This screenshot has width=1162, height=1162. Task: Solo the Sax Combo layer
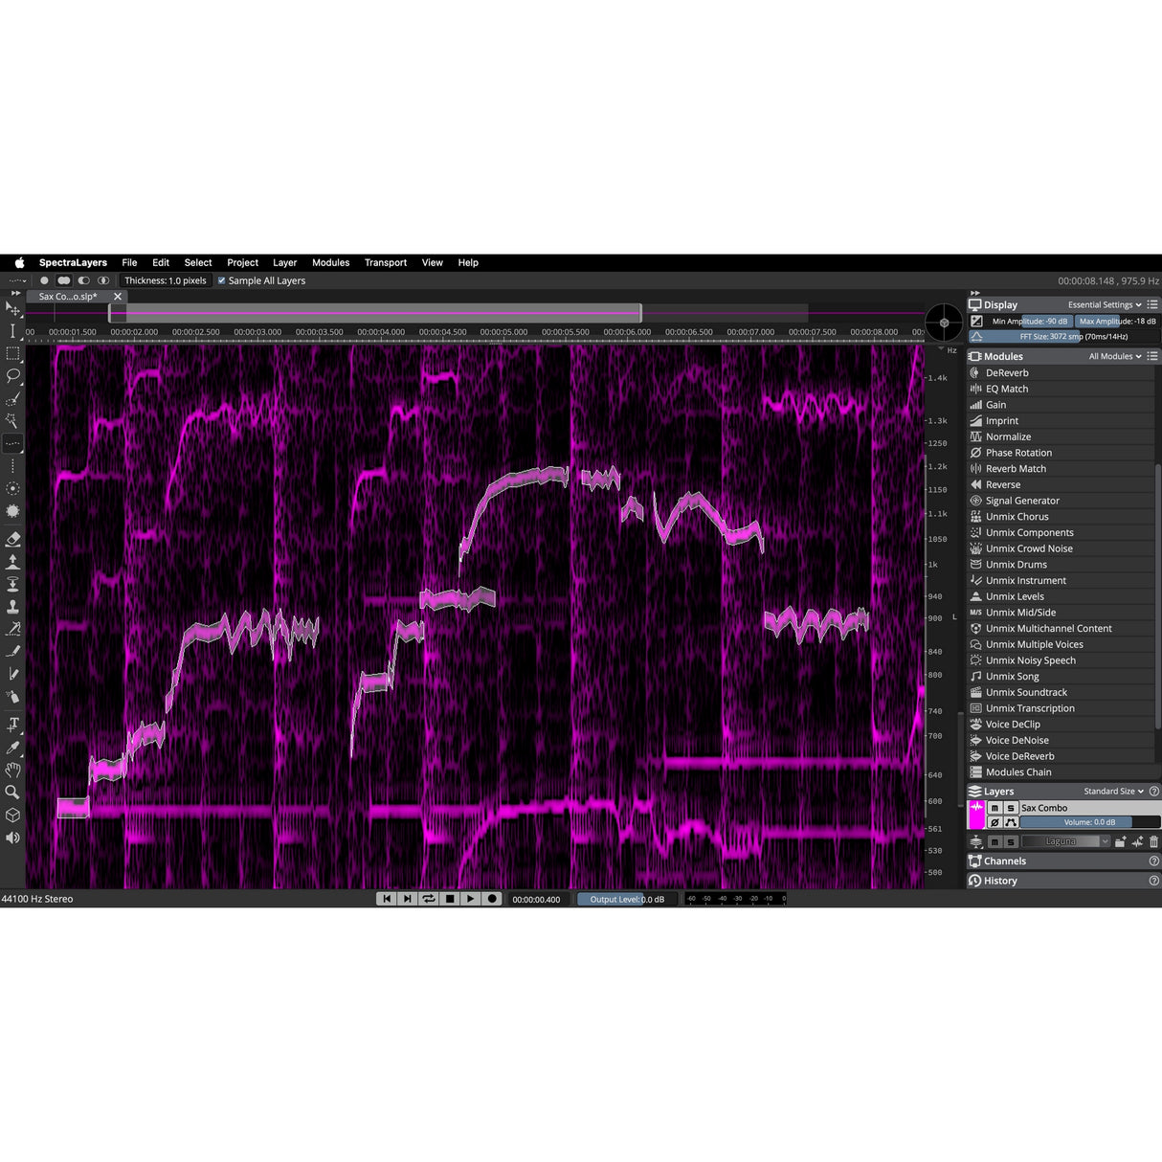coord(1010,808)
